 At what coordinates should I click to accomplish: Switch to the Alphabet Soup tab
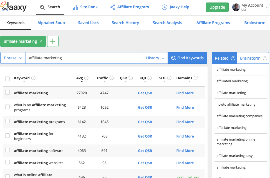[51, 23]
